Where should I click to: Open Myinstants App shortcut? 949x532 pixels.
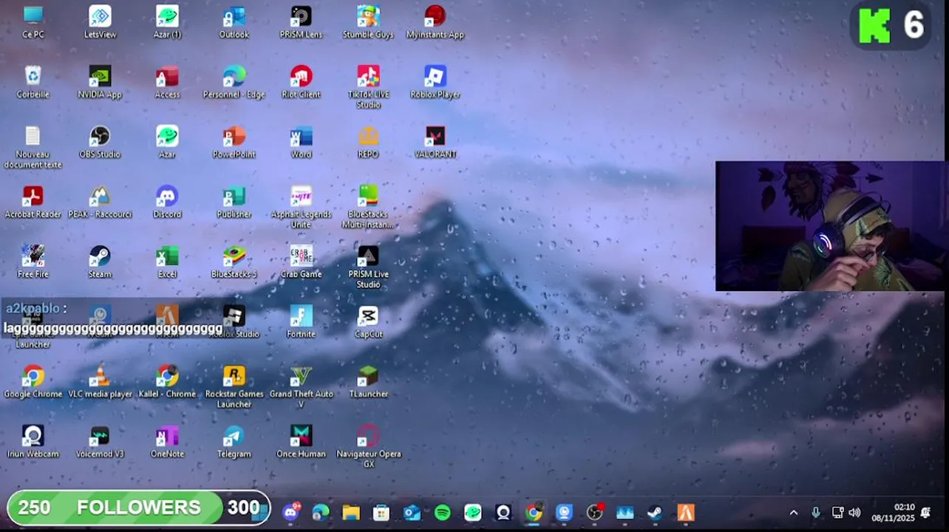click(x=435, y=21)
